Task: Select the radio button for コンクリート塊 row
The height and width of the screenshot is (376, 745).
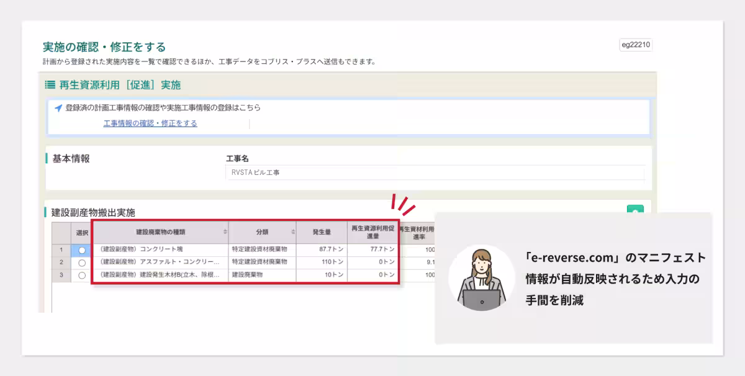Action: click(x=81, y=249)
